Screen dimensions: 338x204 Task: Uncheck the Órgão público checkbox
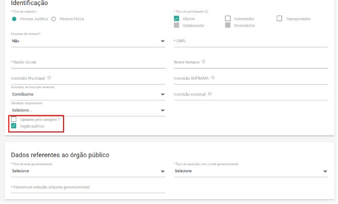(14, 126)
